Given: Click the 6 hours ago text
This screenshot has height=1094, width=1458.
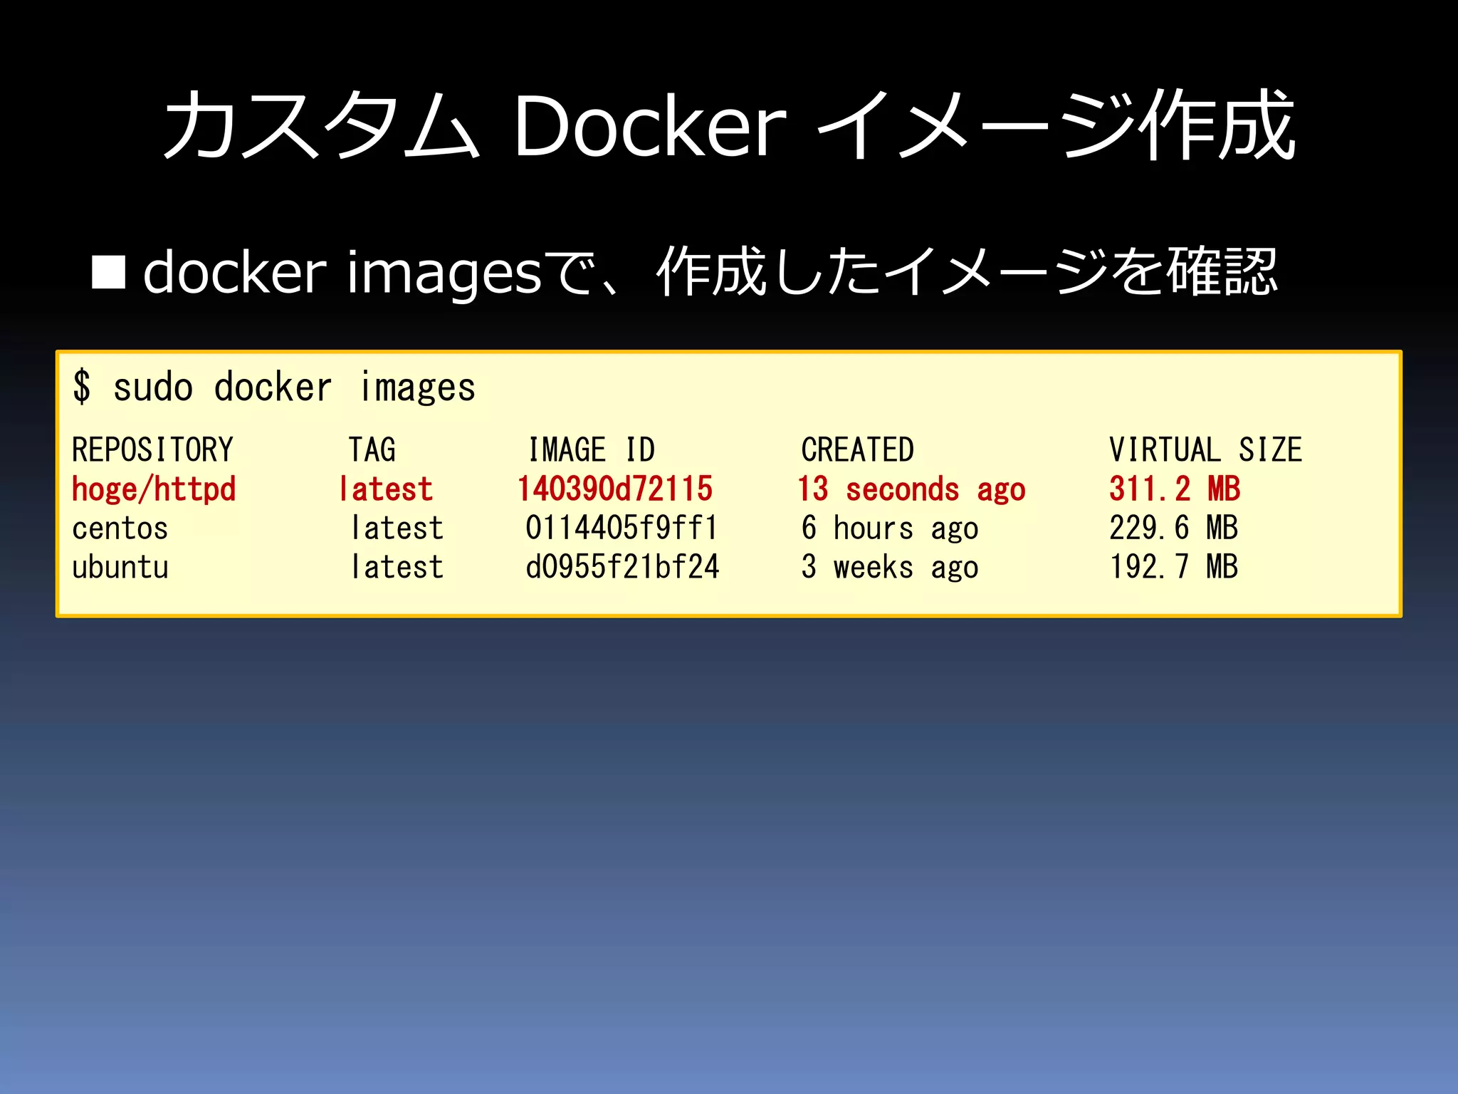Looking at the screenshot, I should pos(890,529).
